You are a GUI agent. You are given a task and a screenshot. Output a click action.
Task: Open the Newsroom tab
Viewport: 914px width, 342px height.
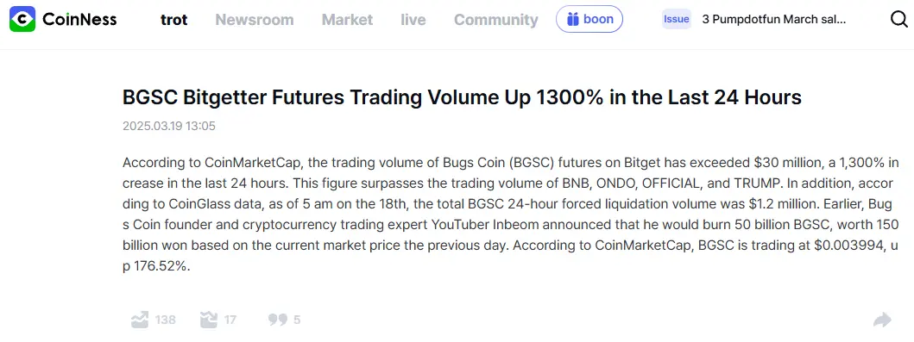pos(255,20)
